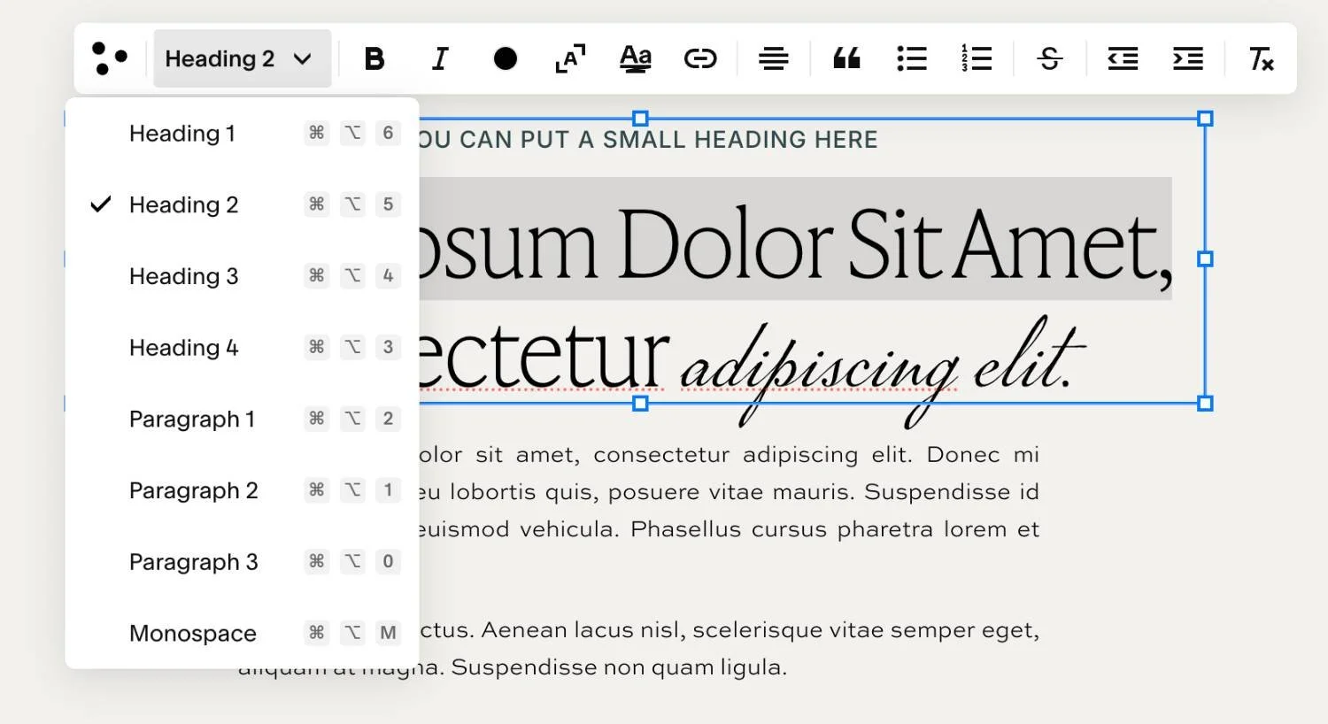Click the small heading text 'CAN PUT A SMALL HEADING HERE'
Viewport: 1328px width, 724px height.
coord(668,140)
